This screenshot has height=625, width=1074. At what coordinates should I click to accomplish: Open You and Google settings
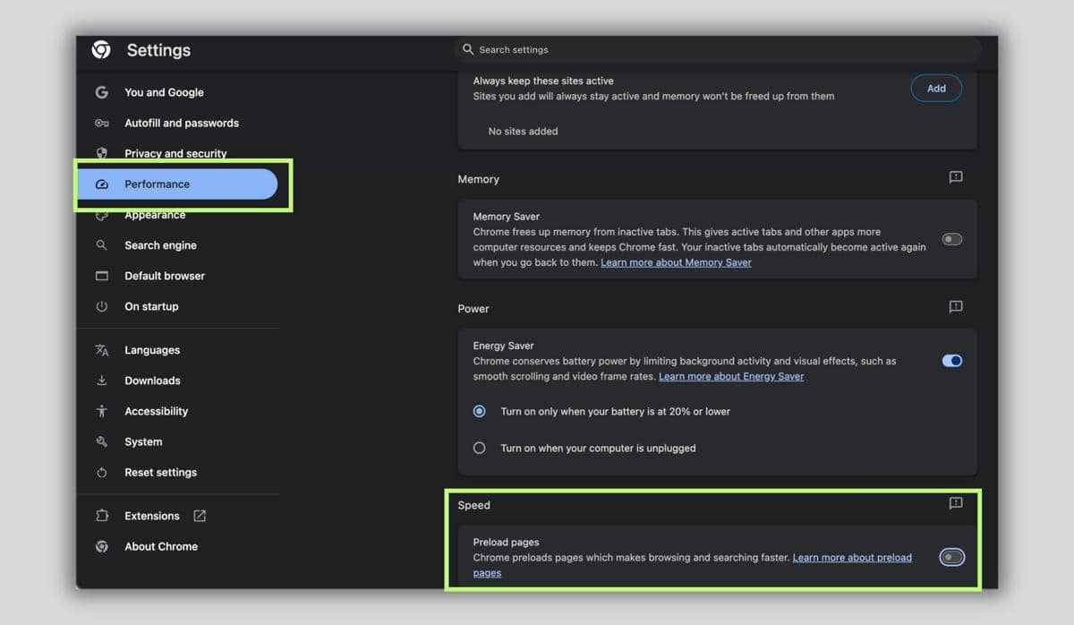pos(164,92)
